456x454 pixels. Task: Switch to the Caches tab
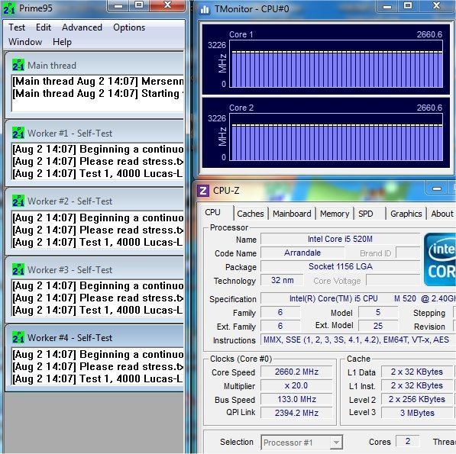(x=251, y=214)
